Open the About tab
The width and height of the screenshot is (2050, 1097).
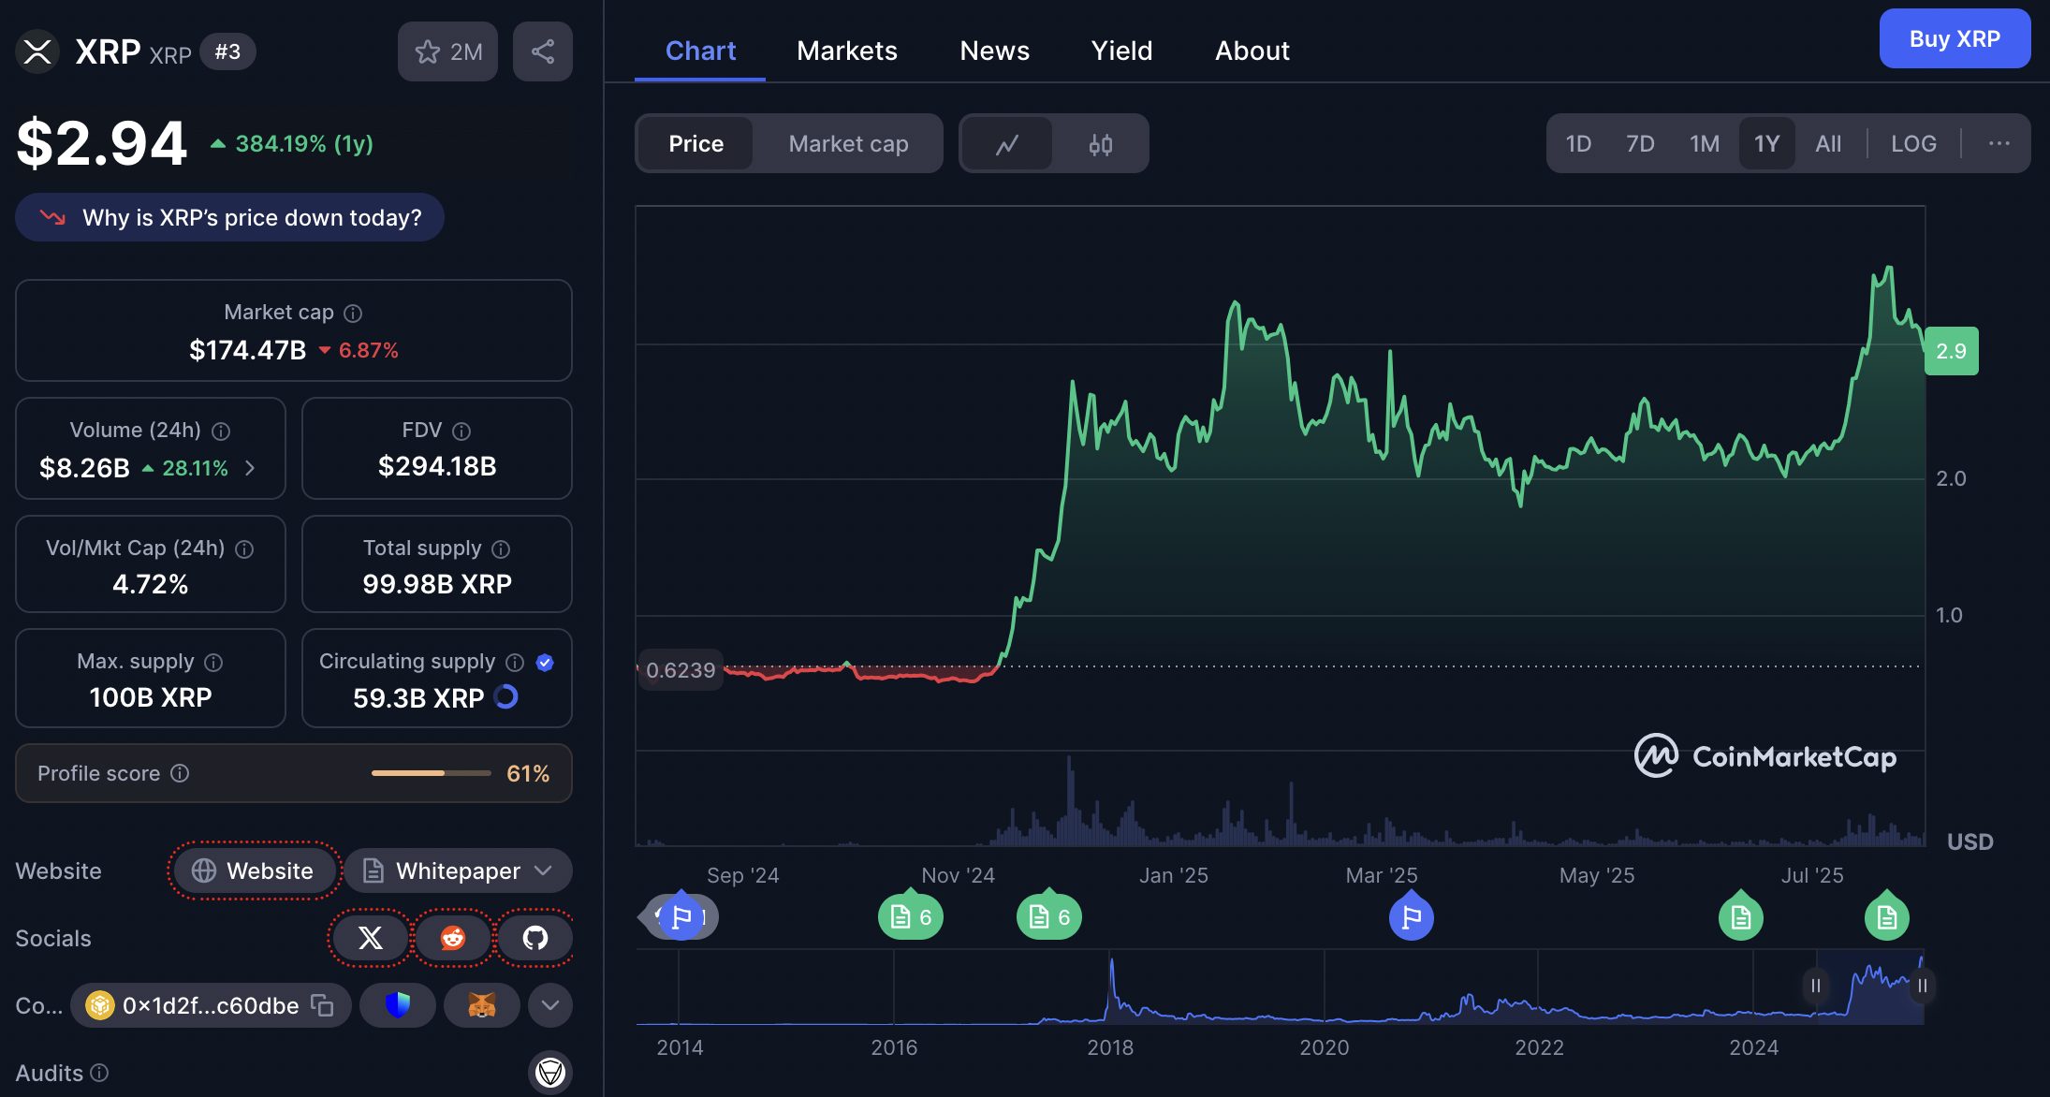click(x=1252, y=51)
